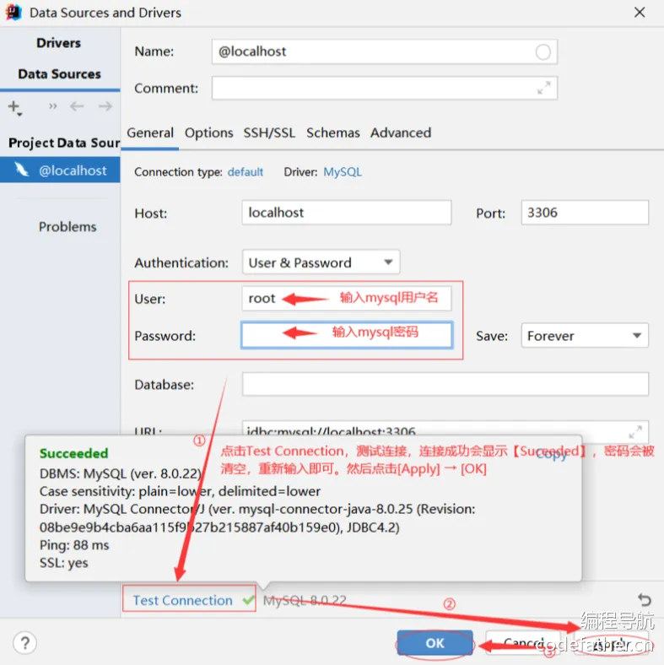Image resolution: width=664 pixels, height=665 pixels.
Task: Select @localhost data source in list
Action: (x=60, y=170)
